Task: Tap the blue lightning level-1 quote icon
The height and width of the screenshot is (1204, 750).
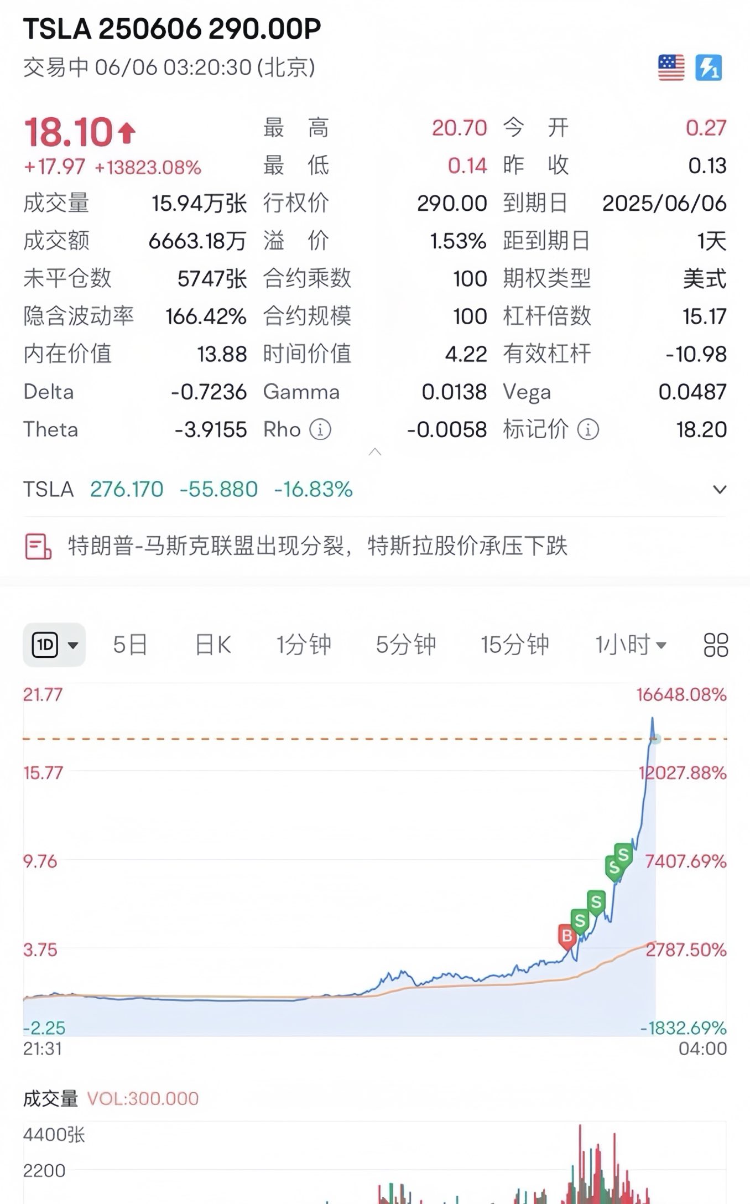Action: (709, 68)
